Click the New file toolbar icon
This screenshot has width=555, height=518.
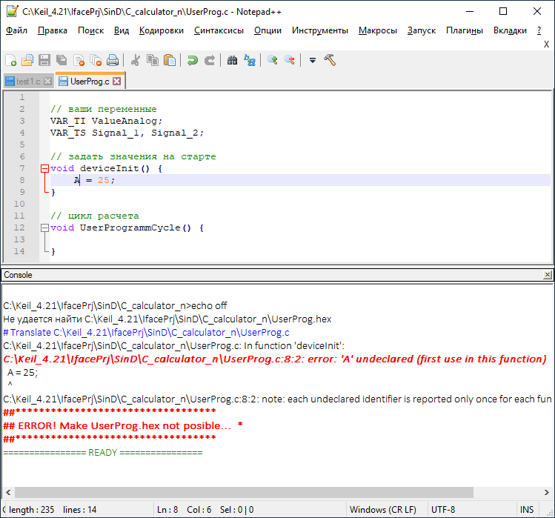click(10, 61)
